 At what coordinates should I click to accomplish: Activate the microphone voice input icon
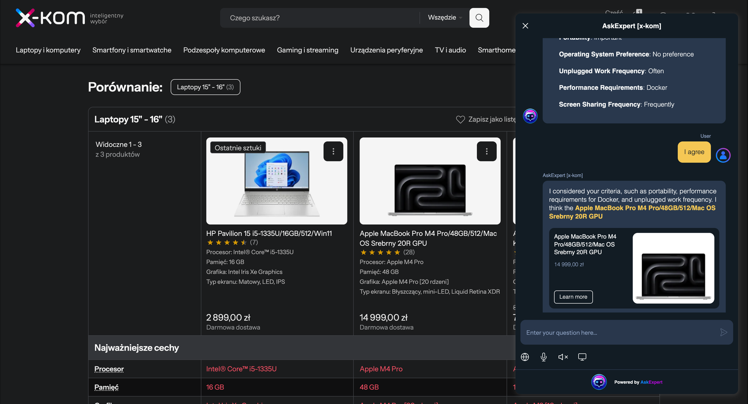[x=544, y=357]
